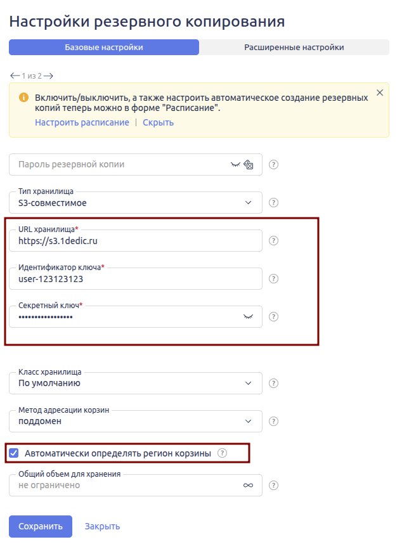This screenshot has height=556, width=402.
Task: Show backup password with eye icon
Action: pyautogui.click(x=235, y=164)
